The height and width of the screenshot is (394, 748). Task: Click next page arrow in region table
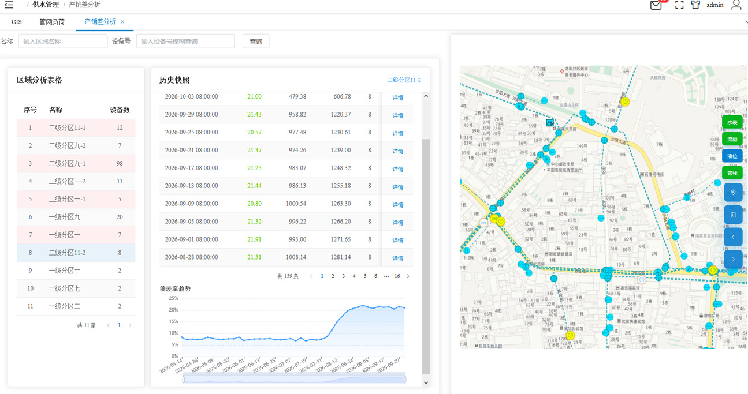[x=130, y=325]
